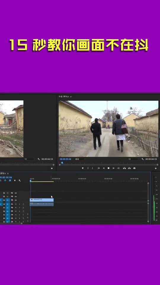This screenshot has height=285, width=160.
Task: Click right handle of Program zoom scrollbar
Action: (158, 165)
